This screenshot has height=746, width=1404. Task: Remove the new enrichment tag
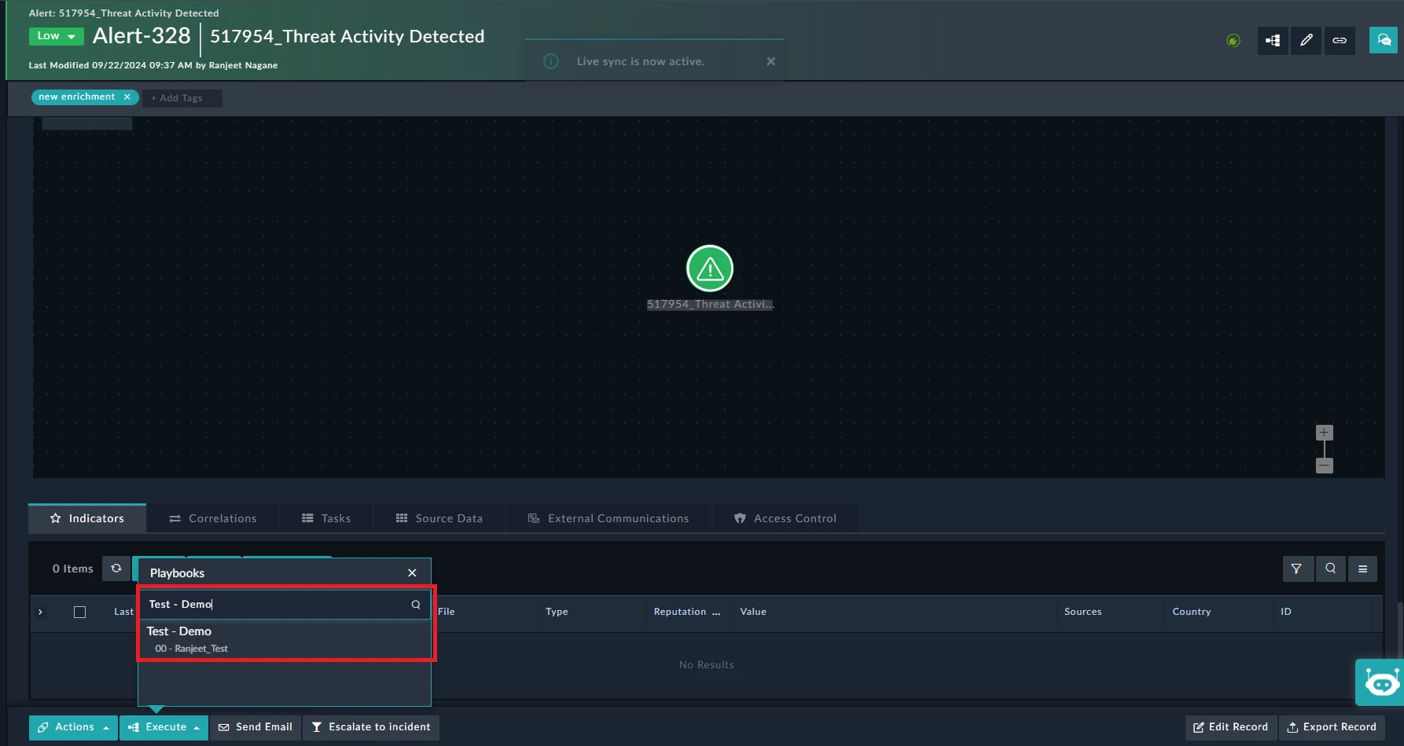pyautogui.click(x=127, y=97)
